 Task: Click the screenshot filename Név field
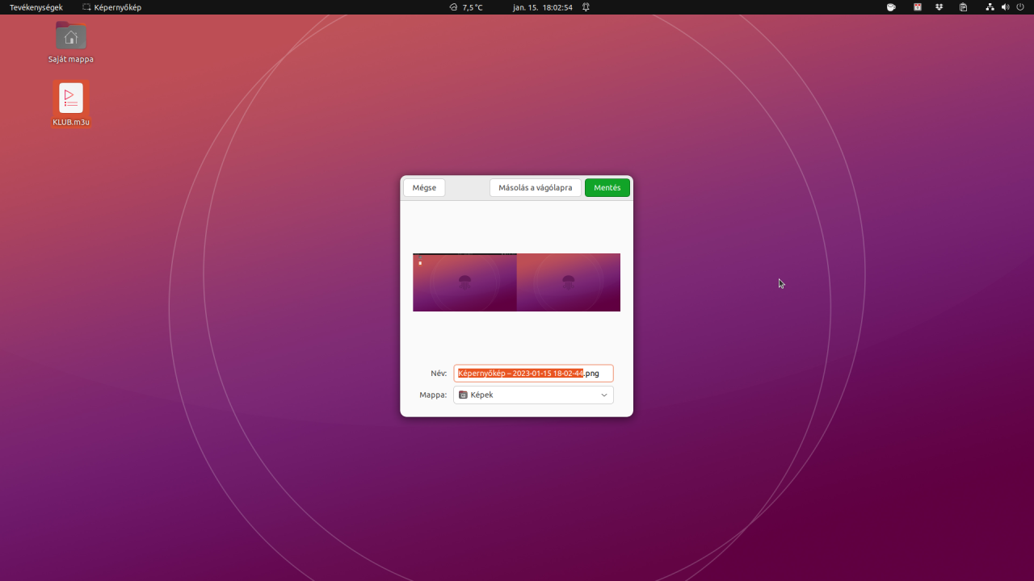533,374
